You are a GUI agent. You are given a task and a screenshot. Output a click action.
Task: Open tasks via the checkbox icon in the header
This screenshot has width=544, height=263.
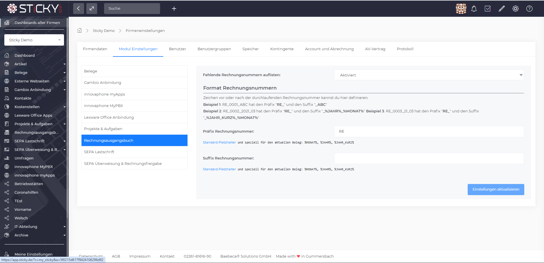(488, 9)
